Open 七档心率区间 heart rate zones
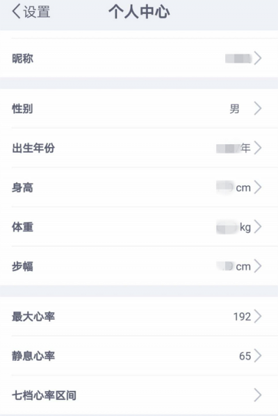 point(139,395)
